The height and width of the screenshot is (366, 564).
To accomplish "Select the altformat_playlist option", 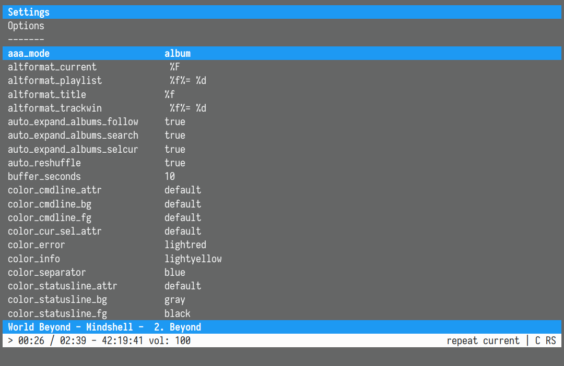I will (55, 80).
